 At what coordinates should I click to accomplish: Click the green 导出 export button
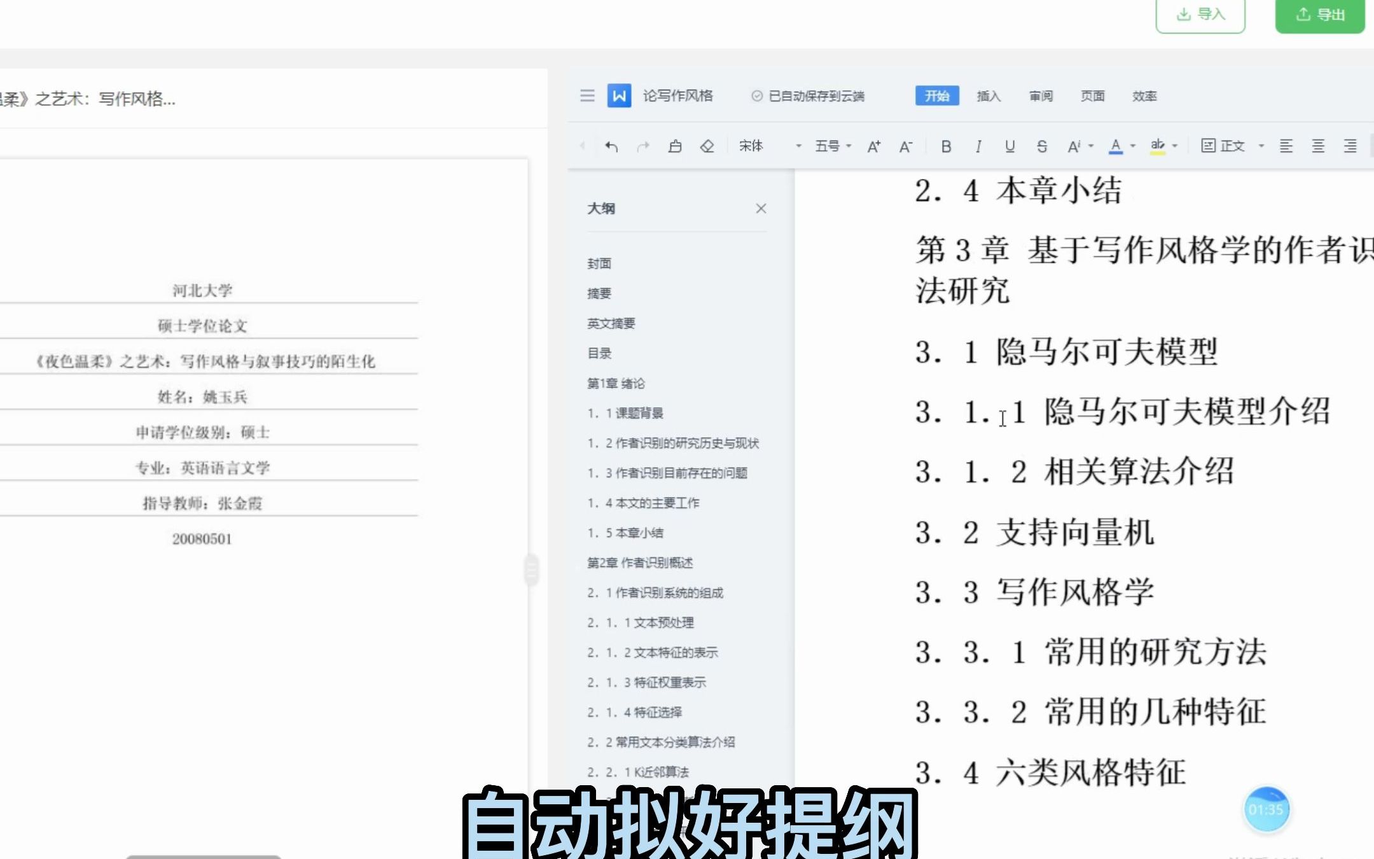(1320, 14)
